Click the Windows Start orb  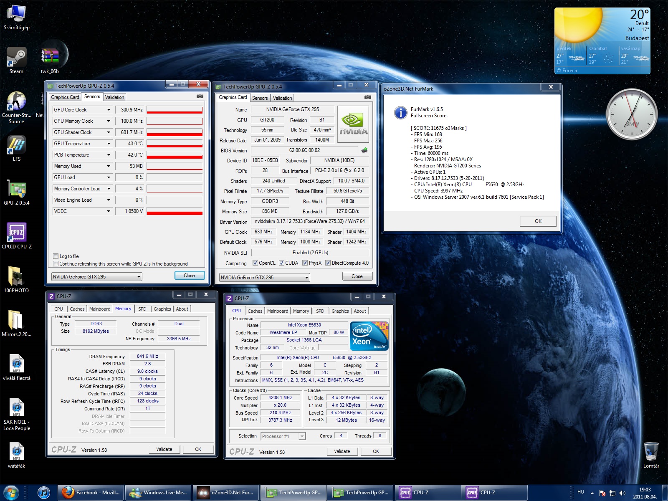click(11, 493)
